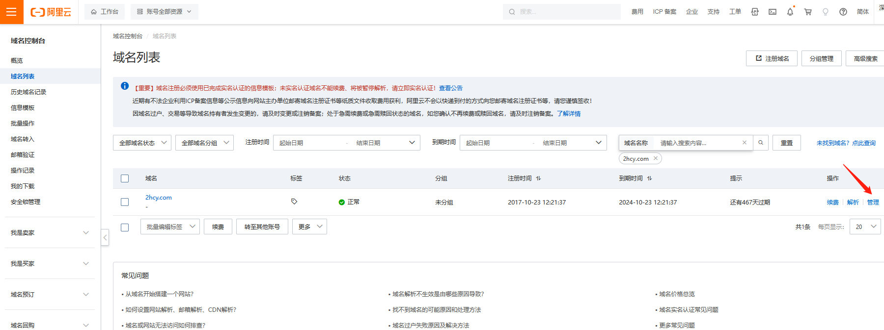This screenshot has height=330, width=884.
Task: Click the 管理 link for 2hcy.com
Action: tap(873, 202)
